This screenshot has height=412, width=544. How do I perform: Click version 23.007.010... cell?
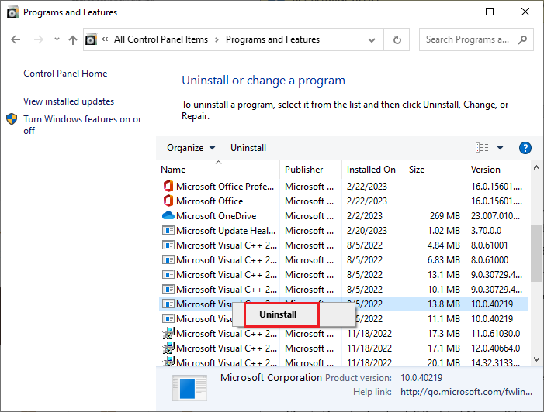click(x=495, y=216)
